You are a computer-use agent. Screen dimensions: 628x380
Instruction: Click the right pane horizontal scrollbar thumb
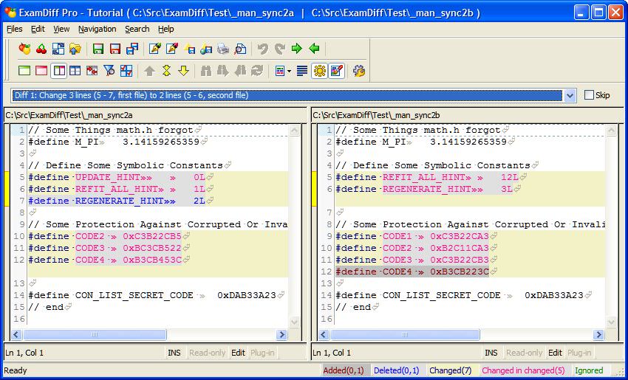pyautogui.click(x=405, y=334)
